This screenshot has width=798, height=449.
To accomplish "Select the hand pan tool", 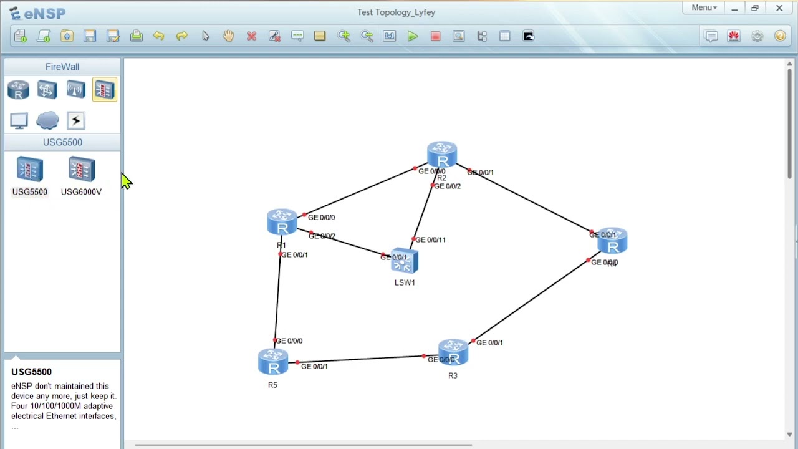I will [228, 36].
